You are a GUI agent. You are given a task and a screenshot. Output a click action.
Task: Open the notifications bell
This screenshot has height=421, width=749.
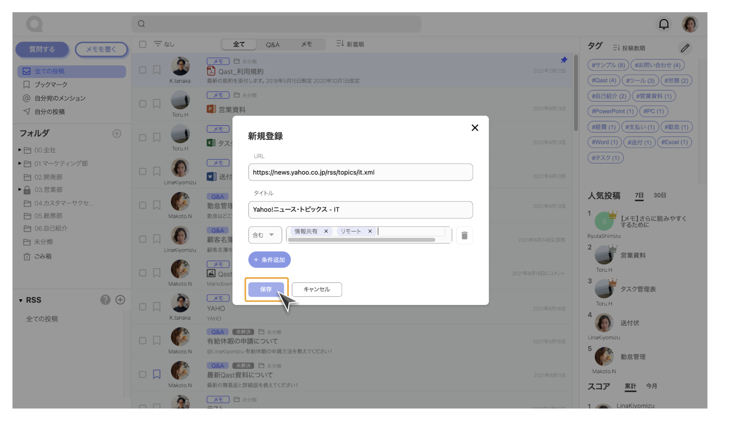663,24
